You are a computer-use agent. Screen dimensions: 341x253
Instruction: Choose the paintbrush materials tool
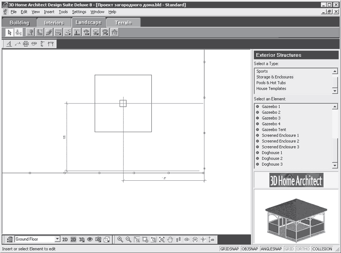pos(19,33)
